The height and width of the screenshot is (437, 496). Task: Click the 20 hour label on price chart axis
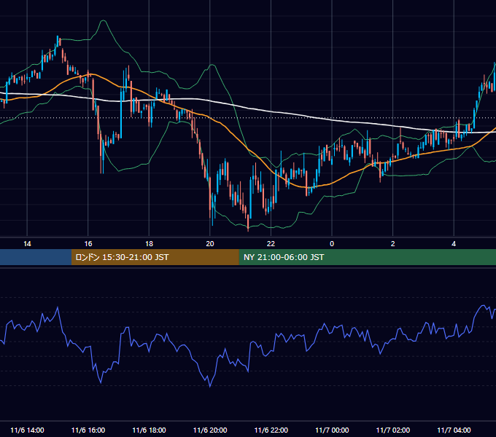[x=210, y=244]
